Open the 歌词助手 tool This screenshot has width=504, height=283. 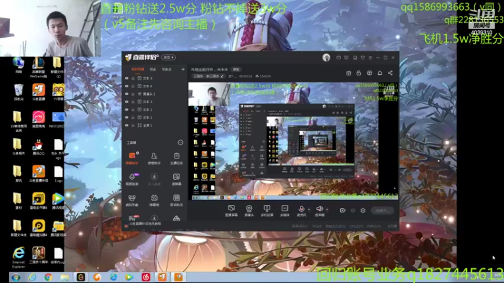176,200
